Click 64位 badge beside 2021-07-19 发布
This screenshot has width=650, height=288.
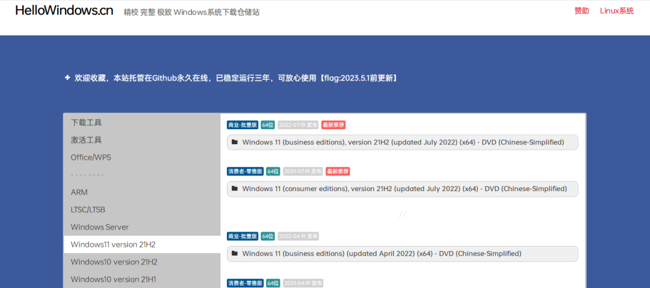[x=273, y=171]
